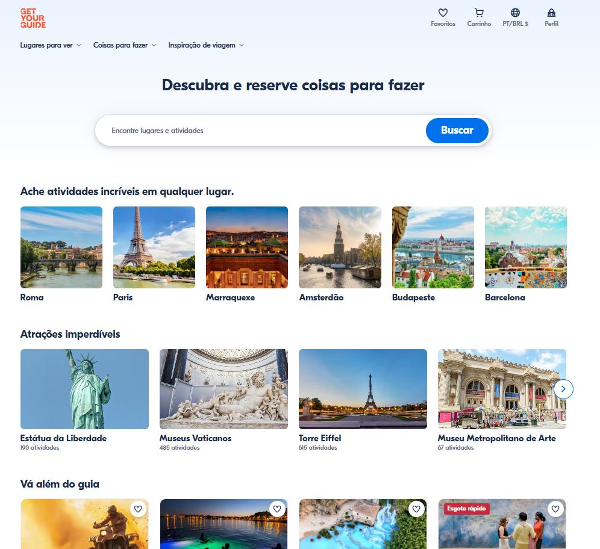Favorite the quad bike activity card
Screen dimensions: 600x549
pyautogui.click(x=138, y=509)
